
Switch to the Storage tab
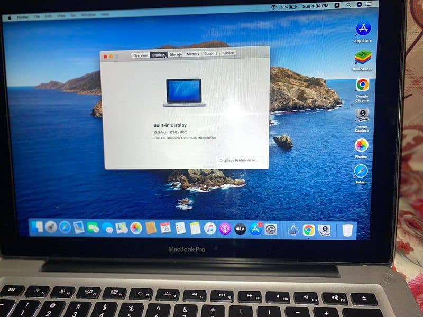(x=176, y=54)
